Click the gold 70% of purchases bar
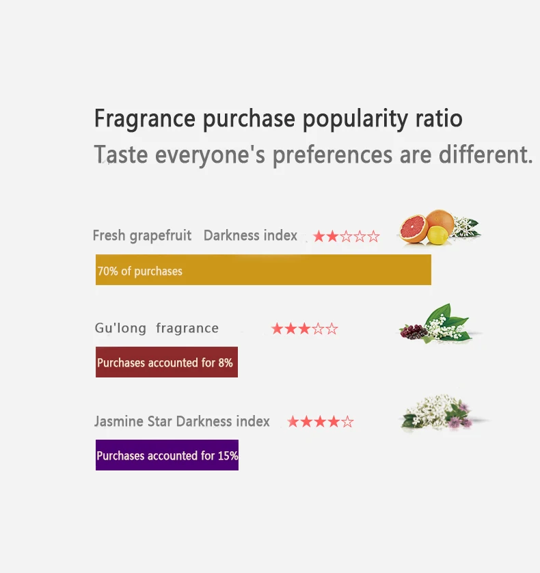 [x=263, y=269]
